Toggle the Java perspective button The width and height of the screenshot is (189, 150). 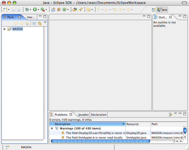point(162,10)
